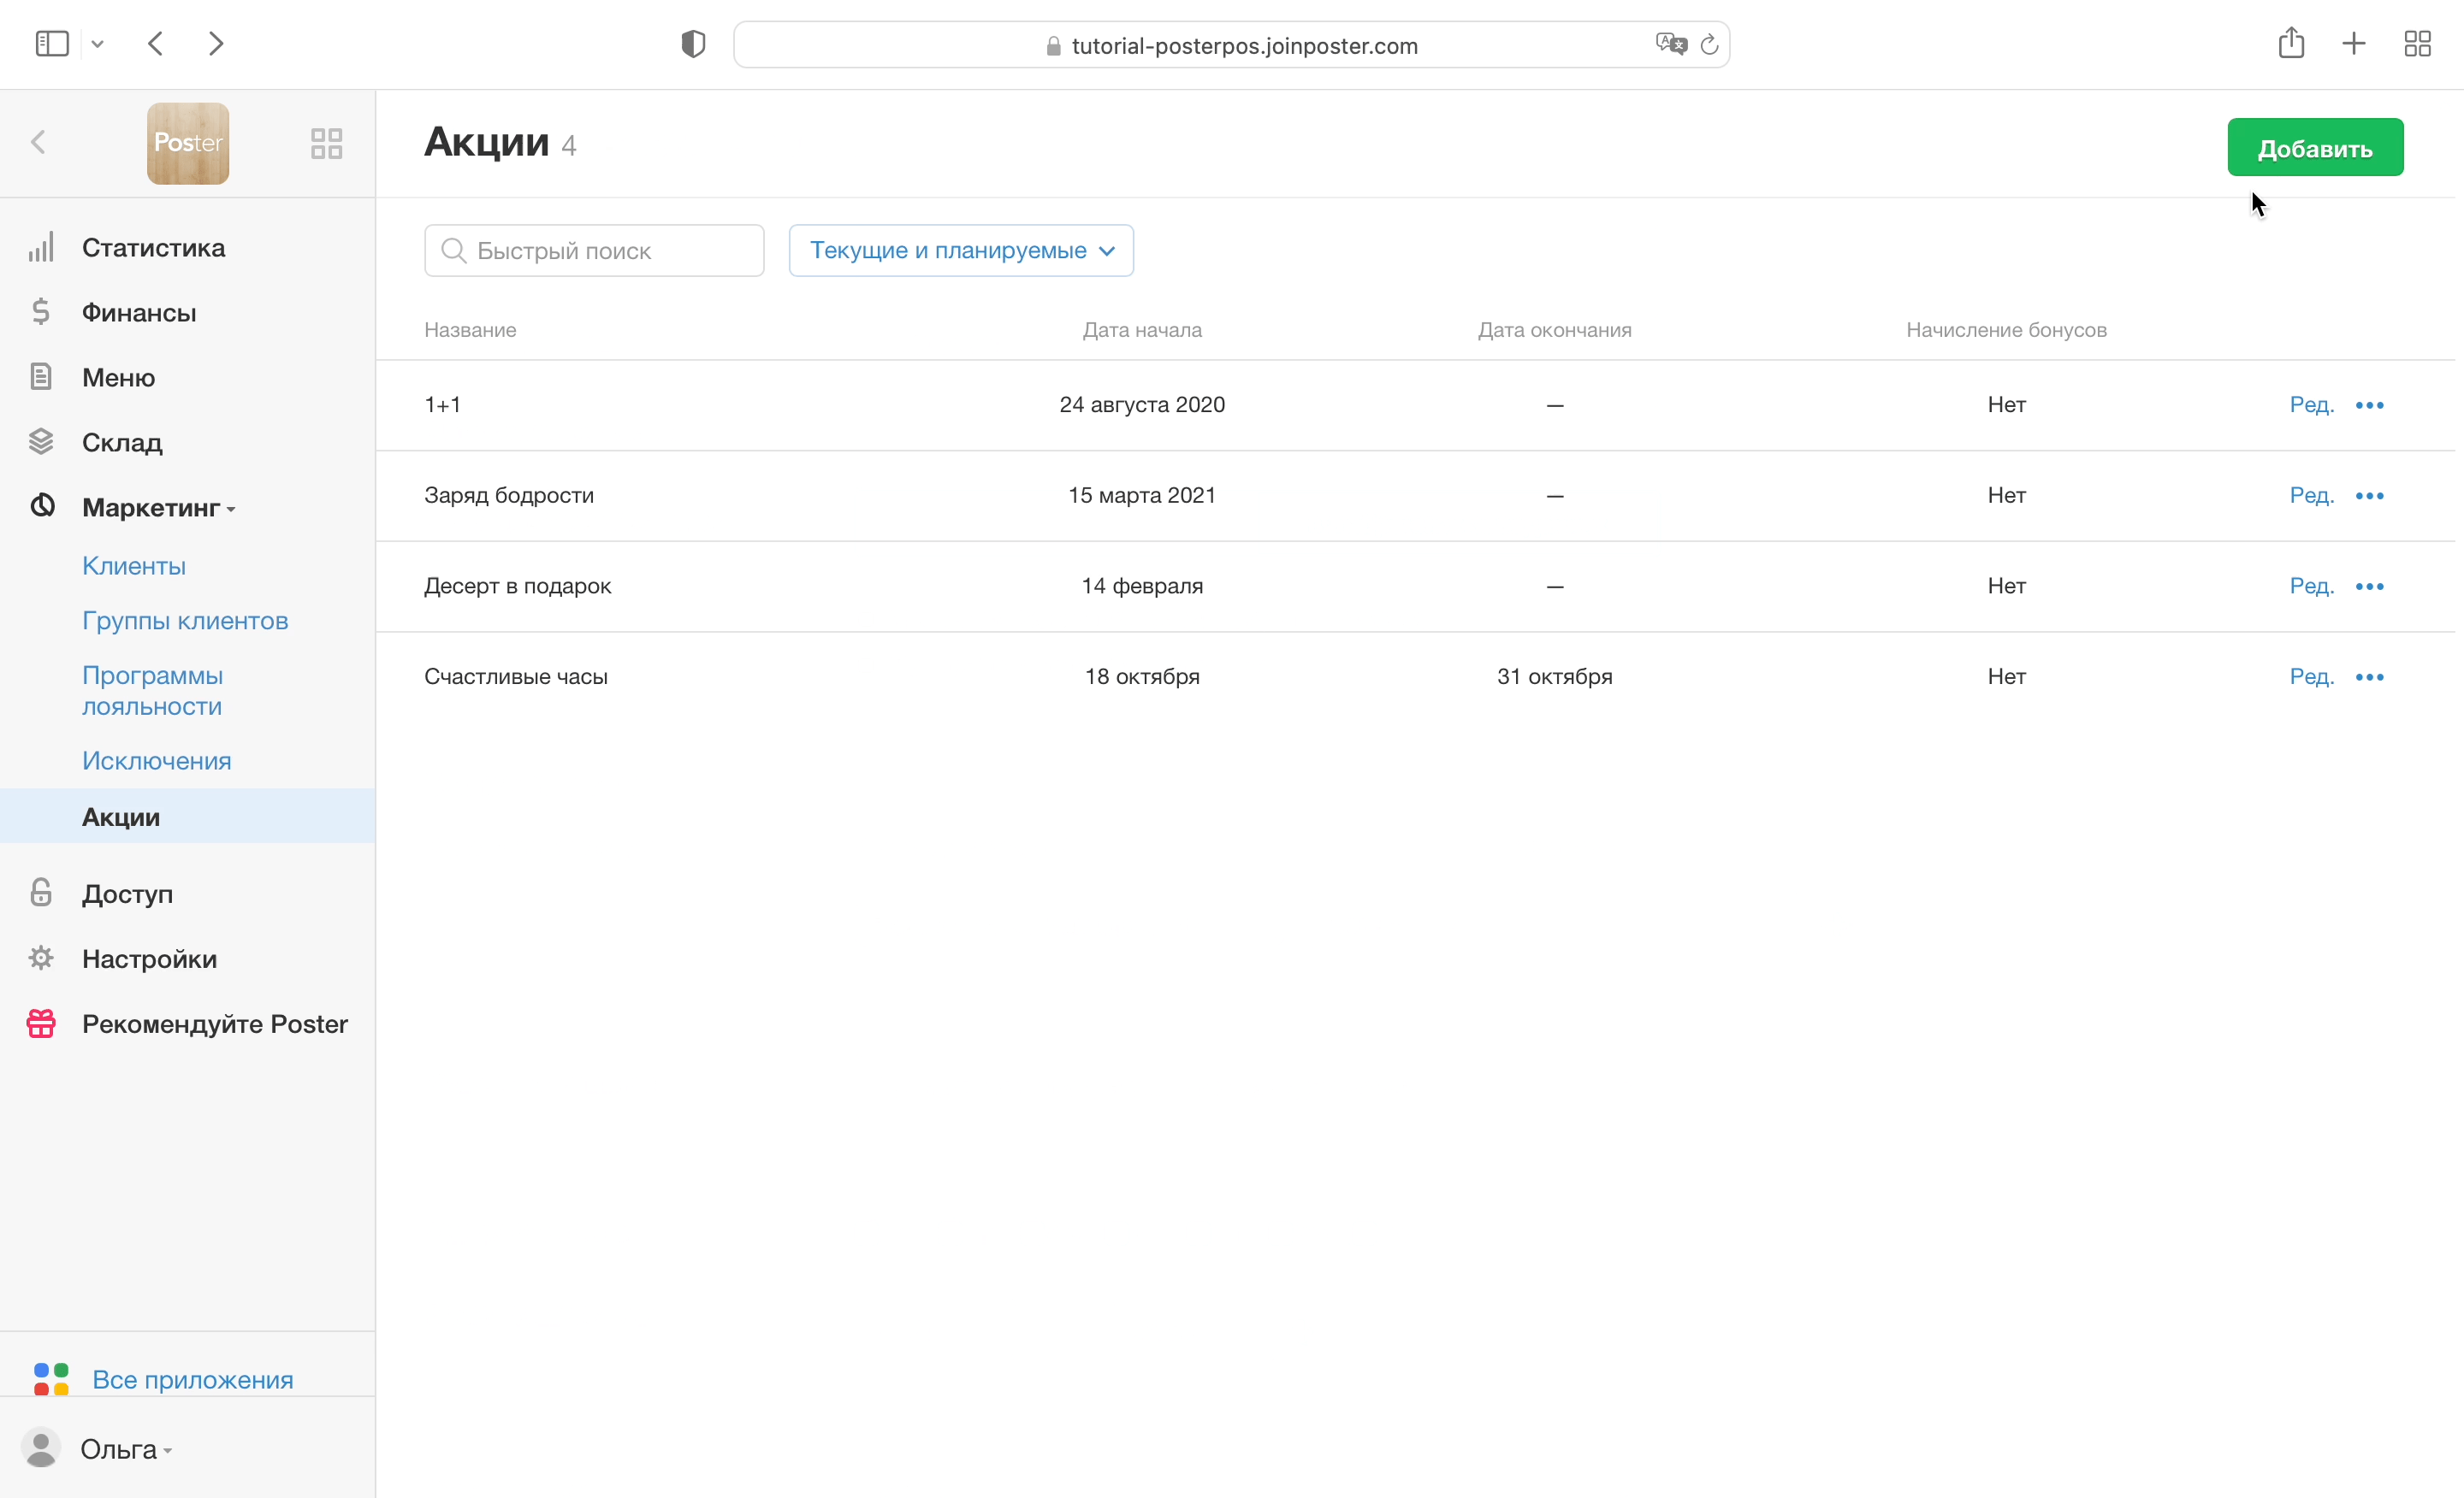Click Ред. link for Десерт в подарок
This screenshot has height=1498, width=2464.
(x=2311, y=587)
